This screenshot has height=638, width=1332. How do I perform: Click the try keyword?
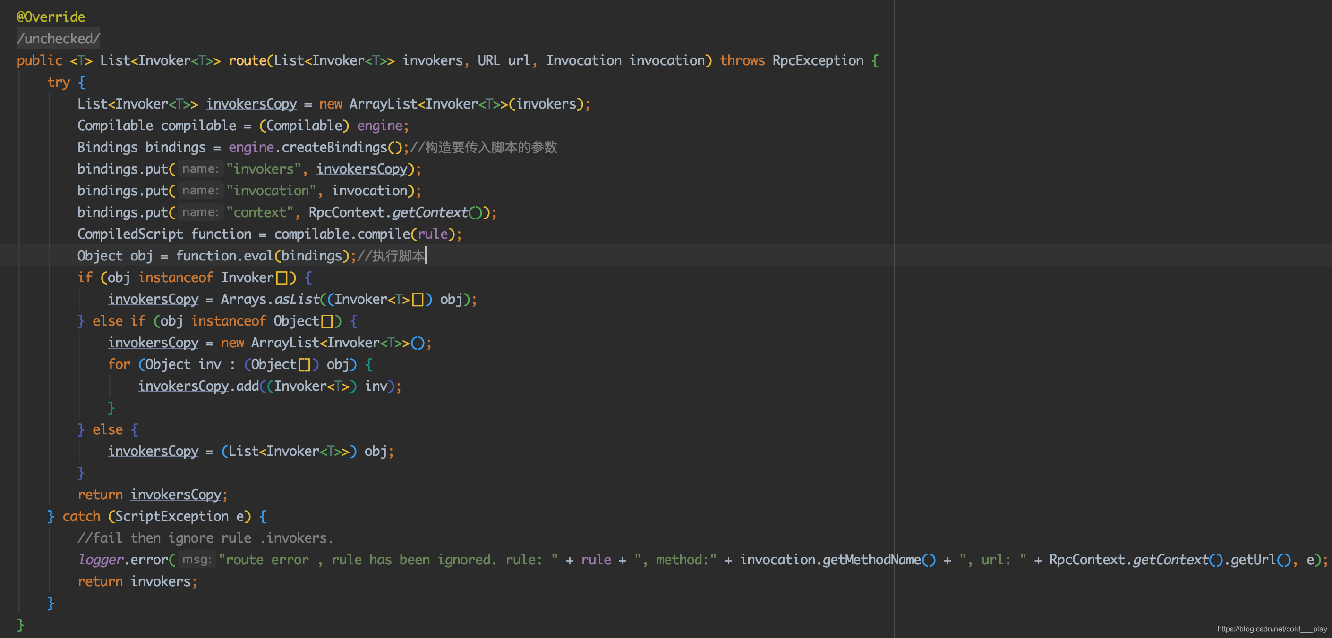pyautogui.click(x=59, y=82)
